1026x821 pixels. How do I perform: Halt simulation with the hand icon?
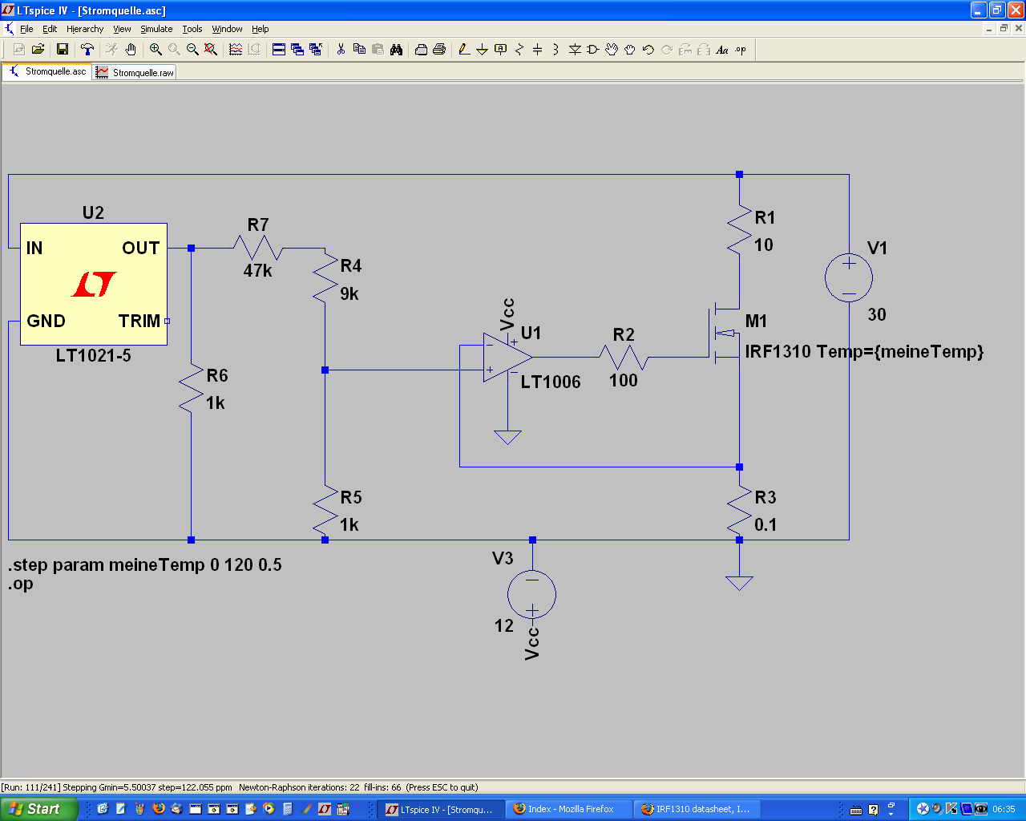(x=130, y=50)
